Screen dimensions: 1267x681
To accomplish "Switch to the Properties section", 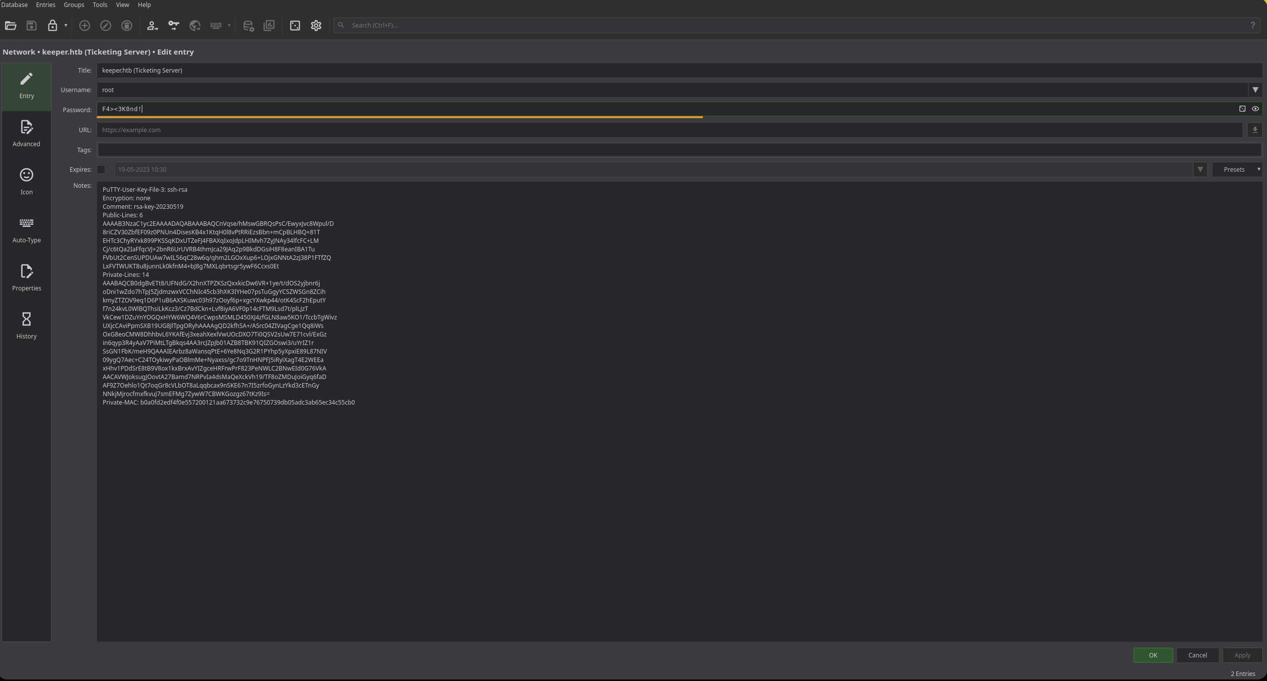I will point(27,278).
